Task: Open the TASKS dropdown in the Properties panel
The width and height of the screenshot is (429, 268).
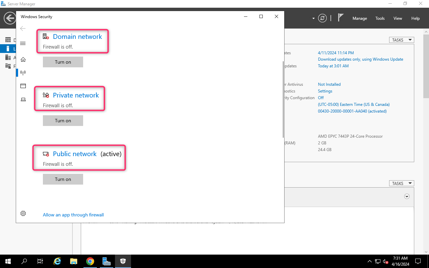Action: (x=401, y=40)
